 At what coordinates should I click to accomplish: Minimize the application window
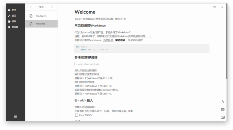pyautogui.click(x=207, y=7)
